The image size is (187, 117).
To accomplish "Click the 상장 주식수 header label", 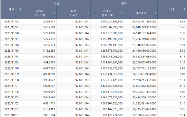I will tap(74, 13).
